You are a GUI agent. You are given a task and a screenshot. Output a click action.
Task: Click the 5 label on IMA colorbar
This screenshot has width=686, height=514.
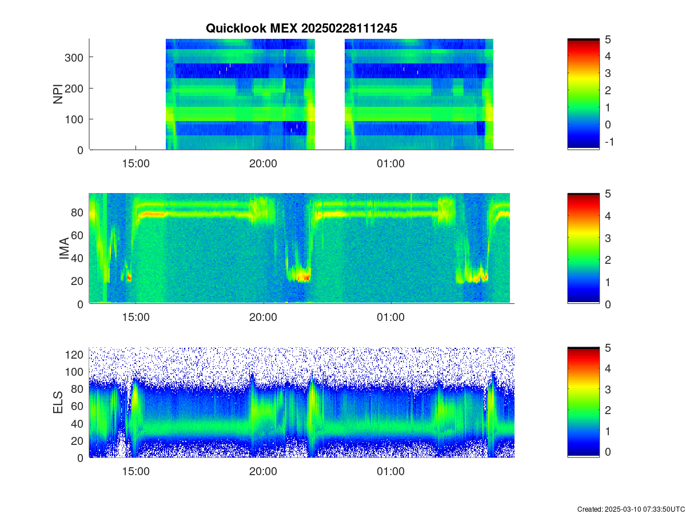click(608, 194)
